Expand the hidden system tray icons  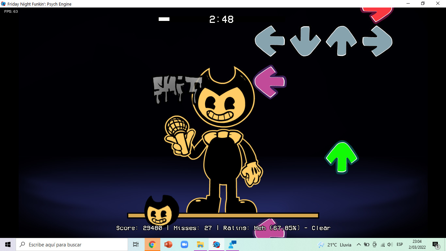[x=359, y=244]
